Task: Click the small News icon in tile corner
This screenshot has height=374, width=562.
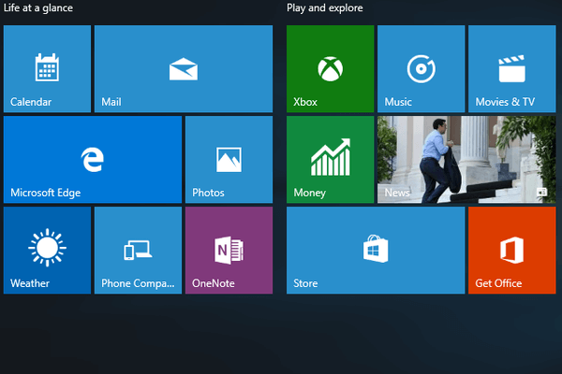Action: tap(541, 193)
